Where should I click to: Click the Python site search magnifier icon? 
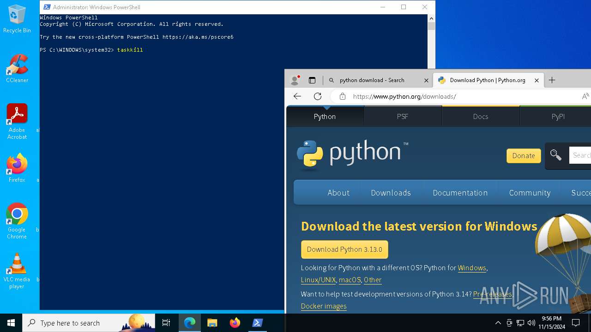556,155
